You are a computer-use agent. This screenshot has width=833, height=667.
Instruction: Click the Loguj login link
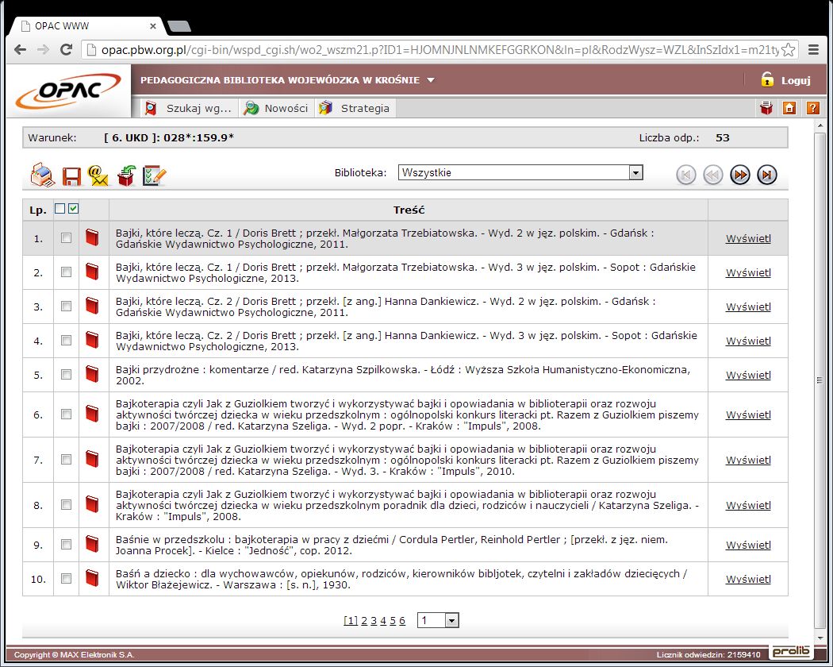point(795,81)
